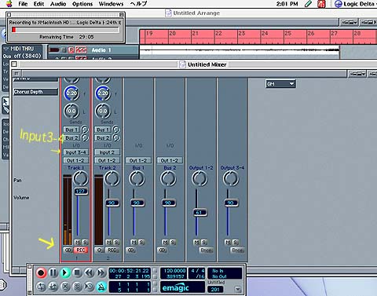Solo the Output 3-4 channel strip
The image size is (377, 296).
[x=235, y=243]
